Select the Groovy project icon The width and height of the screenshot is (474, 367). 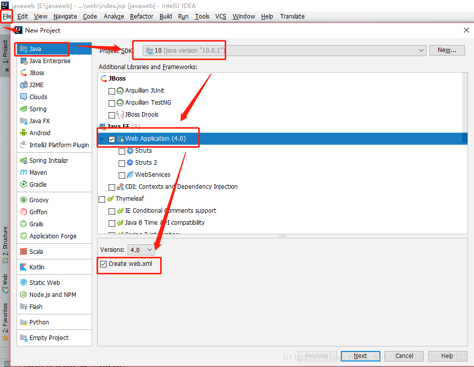pyautogui.click(x=24, y=200)
